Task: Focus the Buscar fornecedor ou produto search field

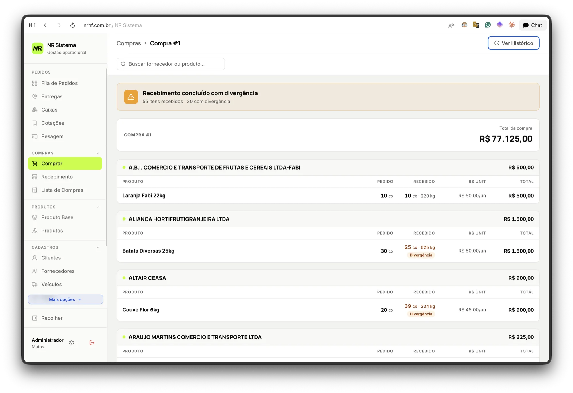Action: pyautogui.click(x=171, y=64)
